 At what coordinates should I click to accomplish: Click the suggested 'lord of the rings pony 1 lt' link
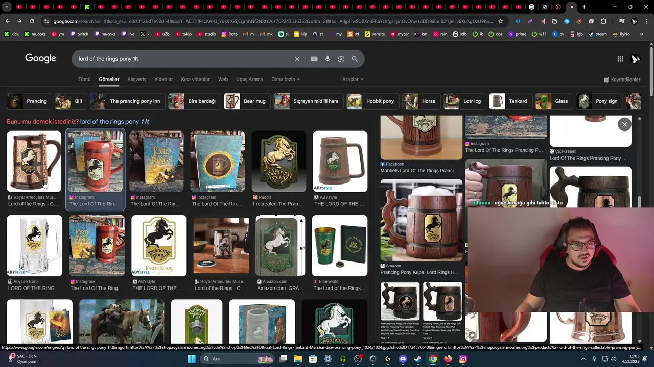tap(114, 122)
